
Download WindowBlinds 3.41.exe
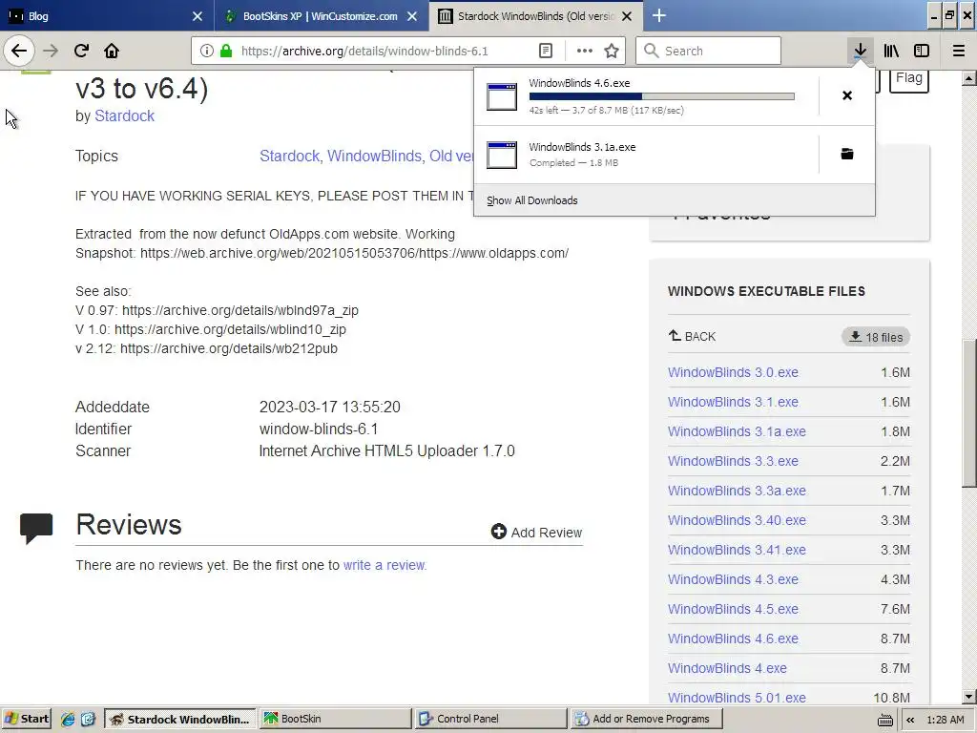[x=737, y=550]
